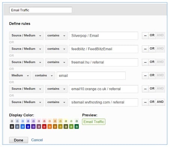Image resolution: width=169 pixels, height=147 pixels.
Task: Open contains dropdown for freemail.hu rule
Action: click(56, 62)
